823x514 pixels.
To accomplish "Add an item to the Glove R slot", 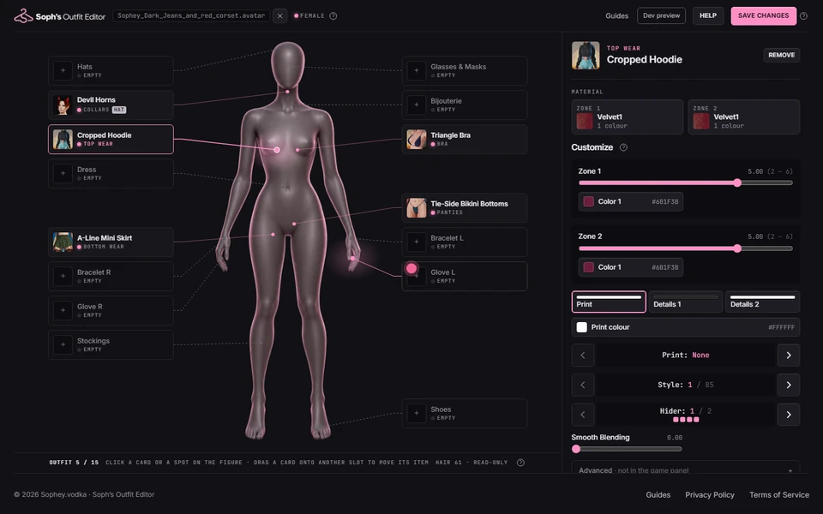I will click(x=63, y=310).
